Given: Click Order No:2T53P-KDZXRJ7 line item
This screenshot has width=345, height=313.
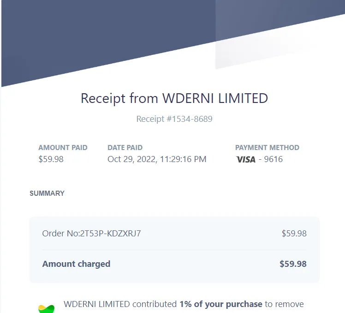Looking at the screenshot, I should coord(91,234).
